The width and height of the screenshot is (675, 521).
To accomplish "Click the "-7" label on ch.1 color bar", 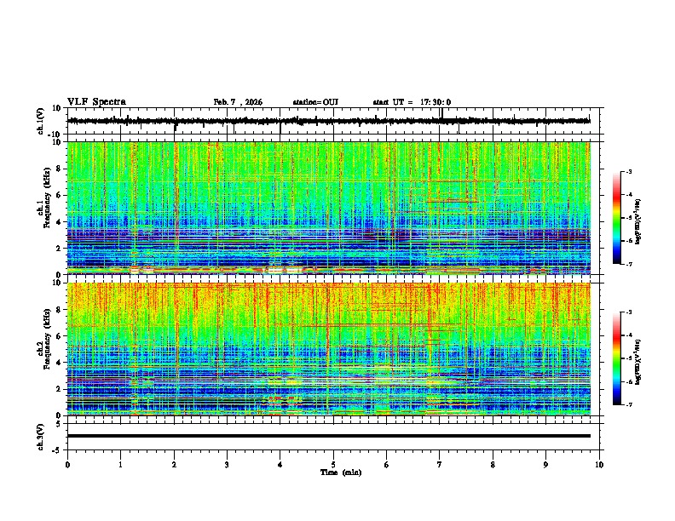I will coord(629,264).
